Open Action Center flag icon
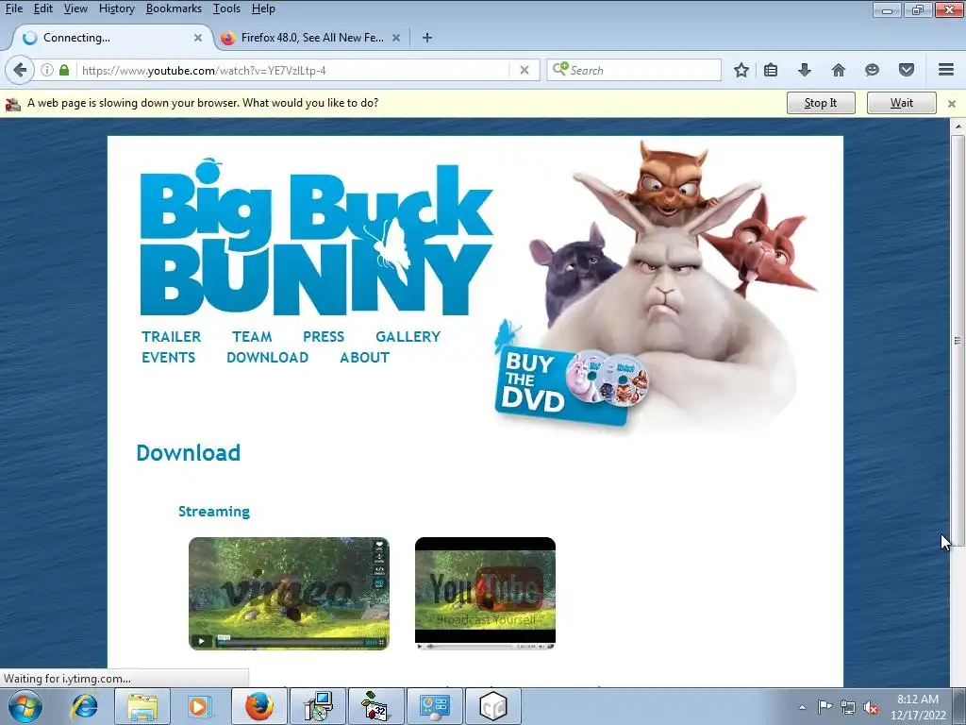Image resolution: width=966 pixels, height=725 pixels. 824,707
